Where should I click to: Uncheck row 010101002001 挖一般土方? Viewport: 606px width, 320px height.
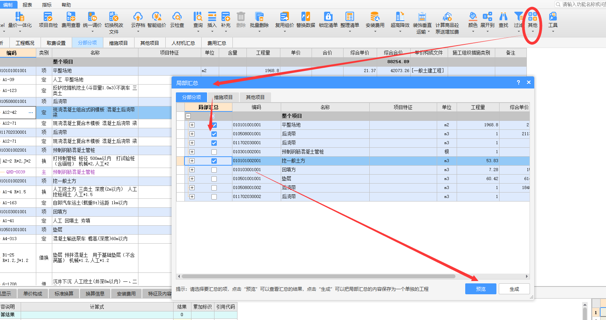pos(214,161)
